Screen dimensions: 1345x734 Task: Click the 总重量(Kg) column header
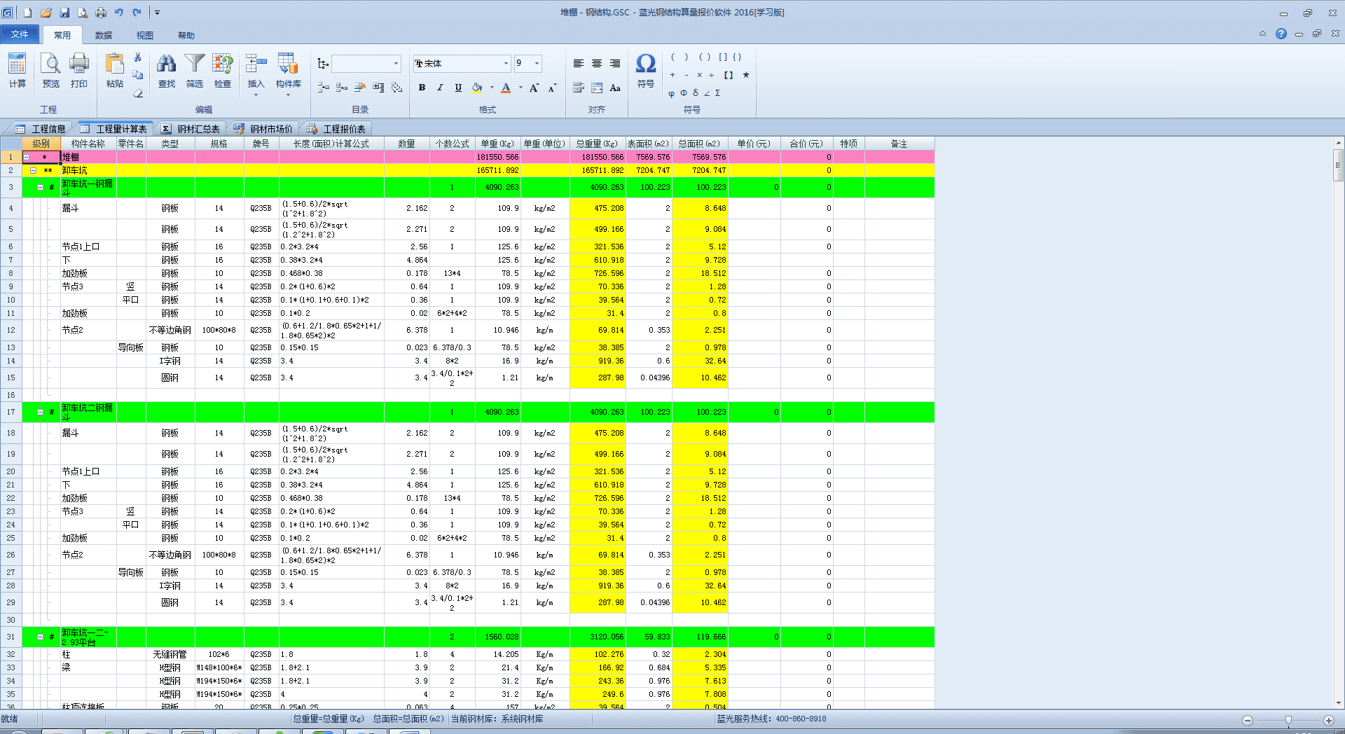point(597,144)
